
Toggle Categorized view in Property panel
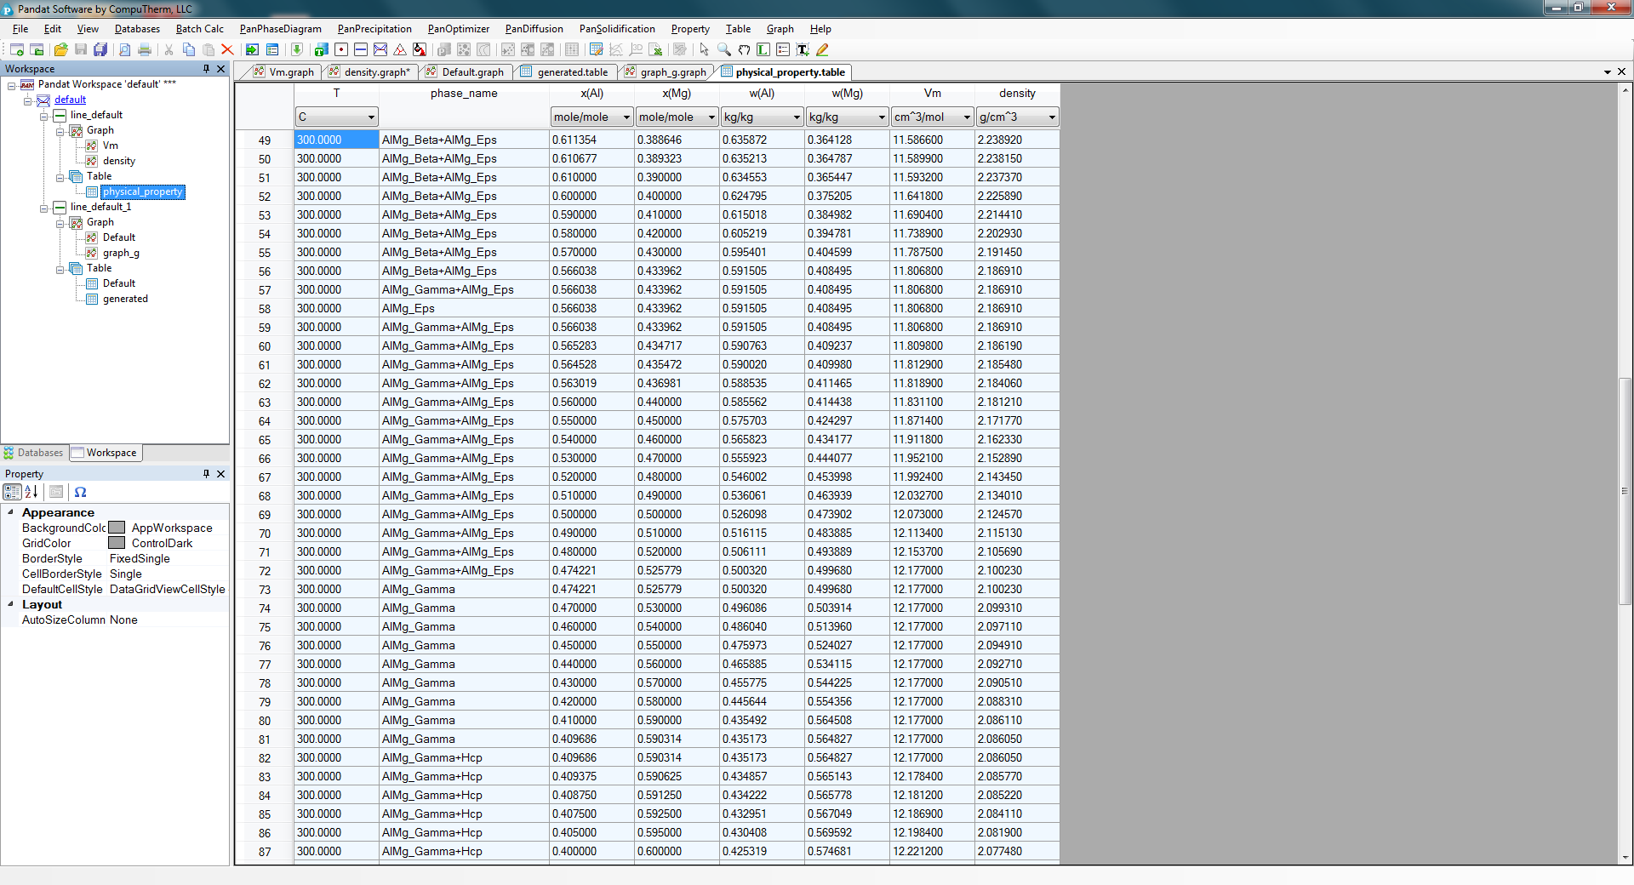point(12,492)
